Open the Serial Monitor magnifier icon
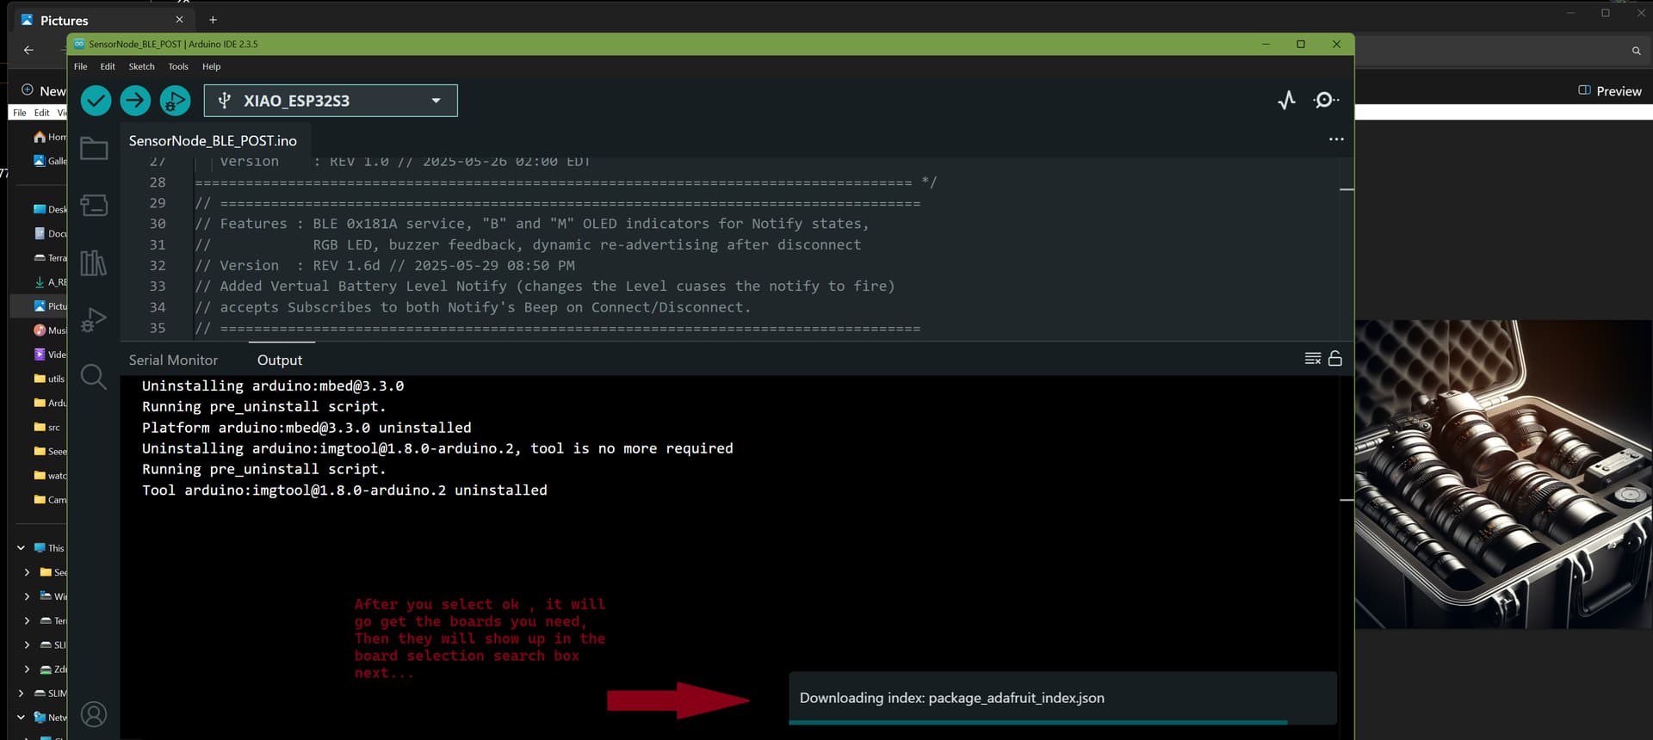Viewport: 1653px width, 740px height. coord(1326,101)
